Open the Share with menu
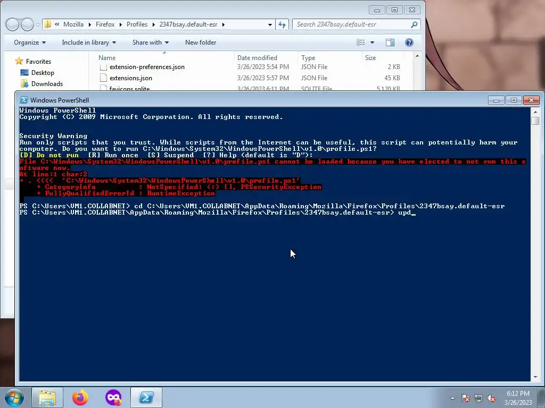Image resolution: width=545 pixels, height=408 pixels. [150, 42]
